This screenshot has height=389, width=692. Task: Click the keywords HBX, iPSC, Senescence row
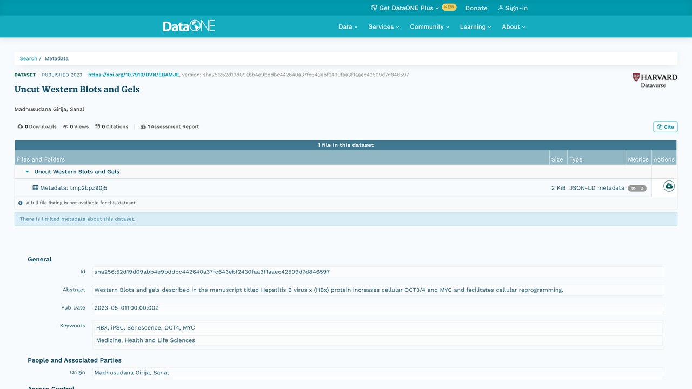point(378,327)
